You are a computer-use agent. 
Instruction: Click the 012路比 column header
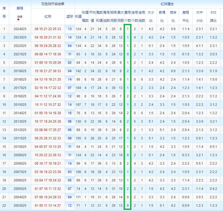pos(213,16)
